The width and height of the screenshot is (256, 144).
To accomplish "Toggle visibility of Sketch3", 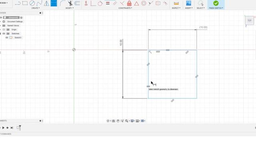I will pyautogui.click(x=7, y=38).
